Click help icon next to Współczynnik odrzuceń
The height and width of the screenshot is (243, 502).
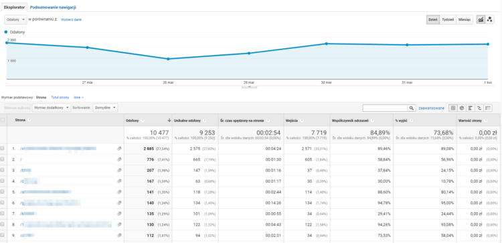tap(373, 120)
